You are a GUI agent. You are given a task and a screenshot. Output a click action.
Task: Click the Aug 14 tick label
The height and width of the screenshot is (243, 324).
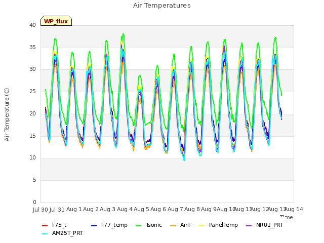294,209
